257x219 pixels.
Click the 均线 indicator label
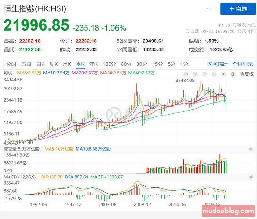coord(8,73)
